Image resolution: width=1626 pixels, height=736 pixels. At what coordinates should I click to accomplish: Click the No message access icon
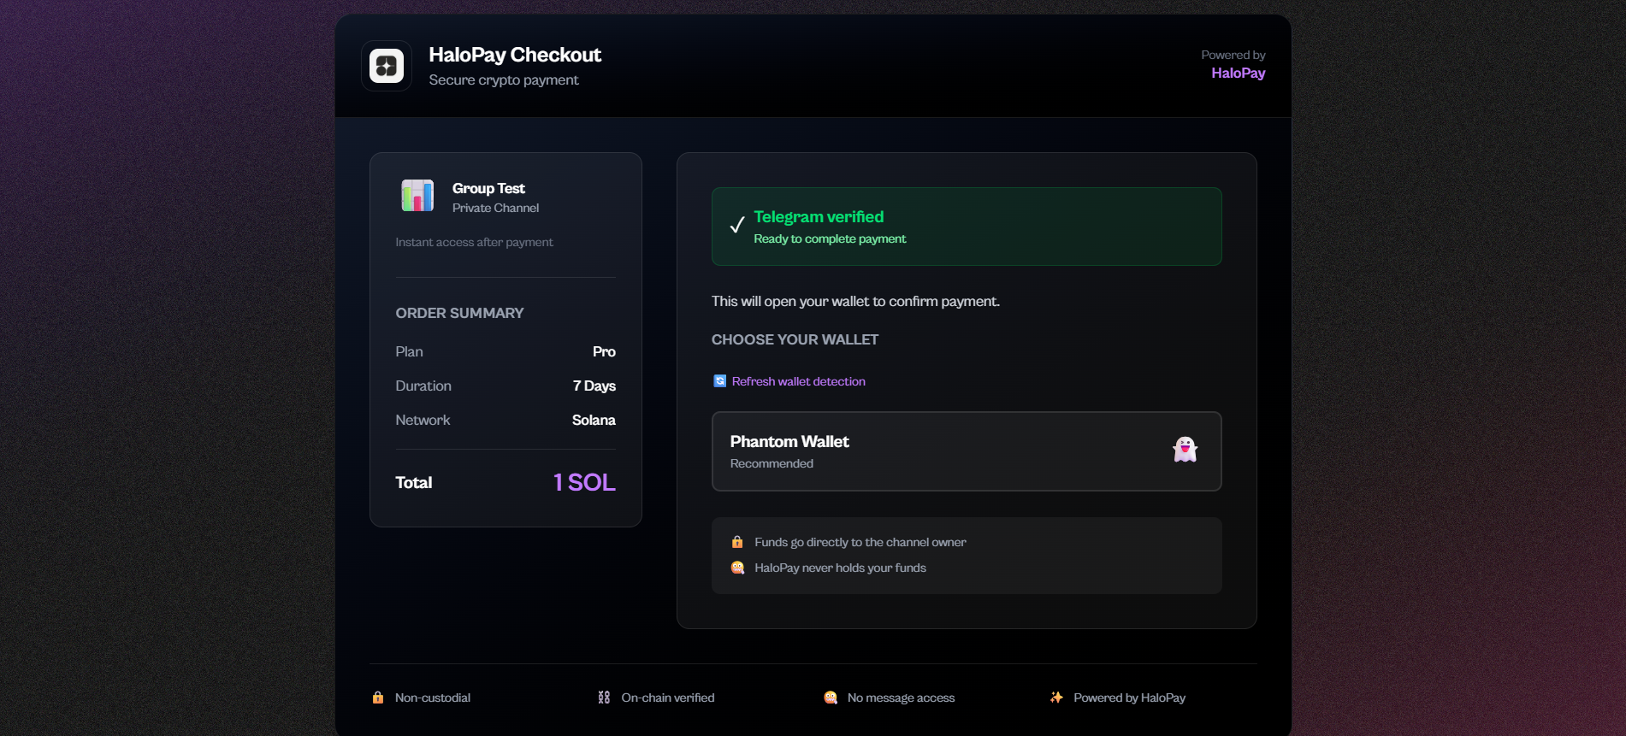831,698
